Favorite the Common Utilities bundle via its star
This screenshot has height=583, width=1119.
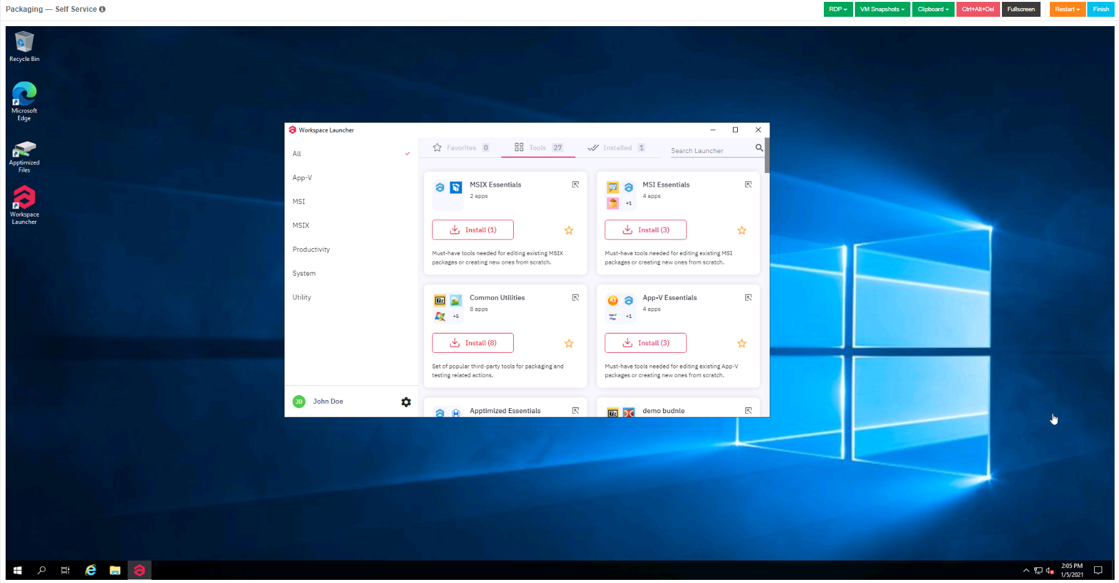569,343
